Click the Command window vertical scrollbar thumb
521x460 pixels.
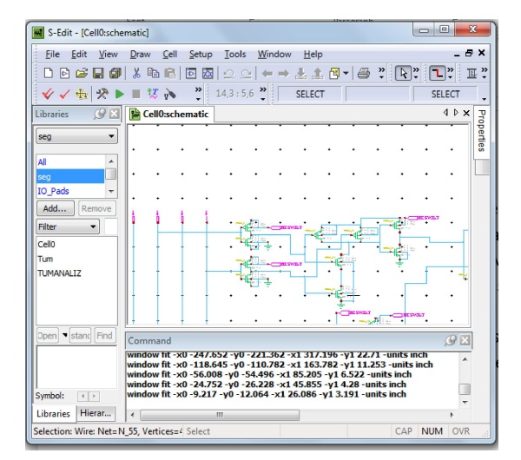(x=465, y=389)
